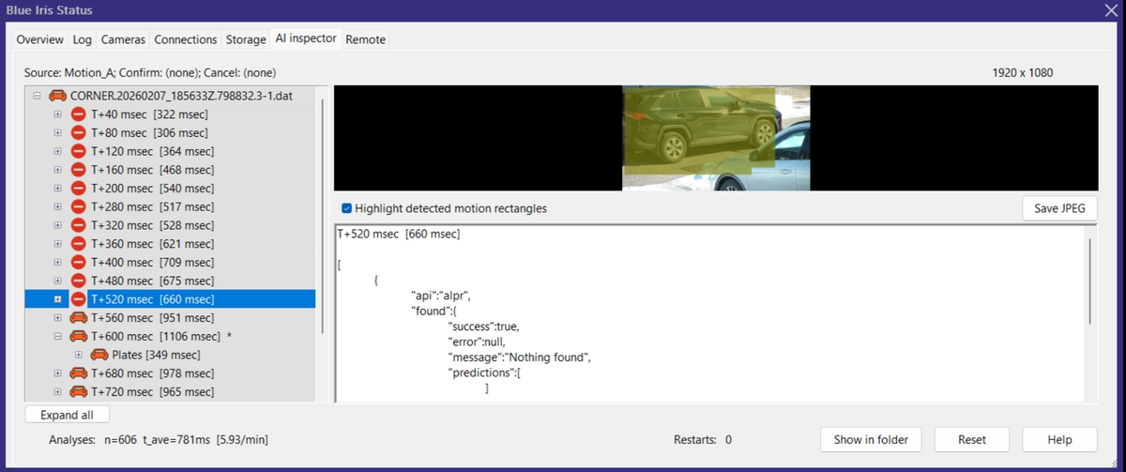Viewport: 1126px width, 472px height.
Task: Click the vehicle snapshot preview image
Action: coord(716,138)
